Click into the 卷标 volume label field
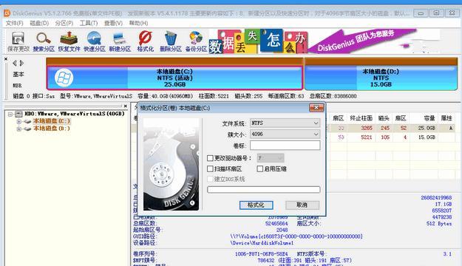This screenshot has width=462, height=266. click(285, 146)
